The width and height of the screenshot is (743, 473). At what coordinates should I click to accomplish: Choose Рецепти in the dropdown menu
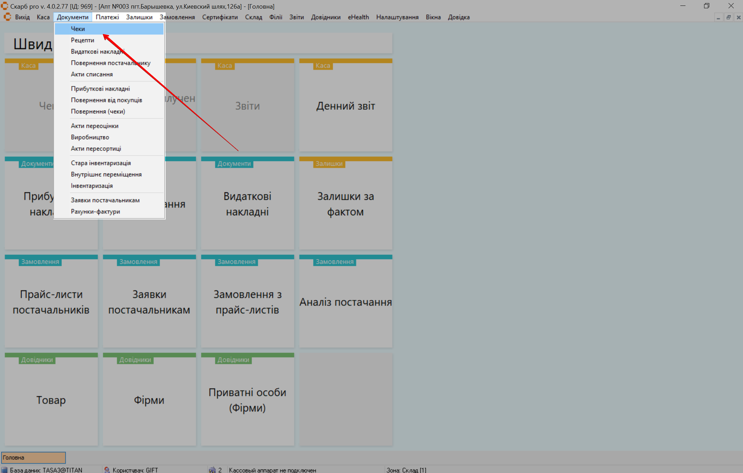(82, 40)
